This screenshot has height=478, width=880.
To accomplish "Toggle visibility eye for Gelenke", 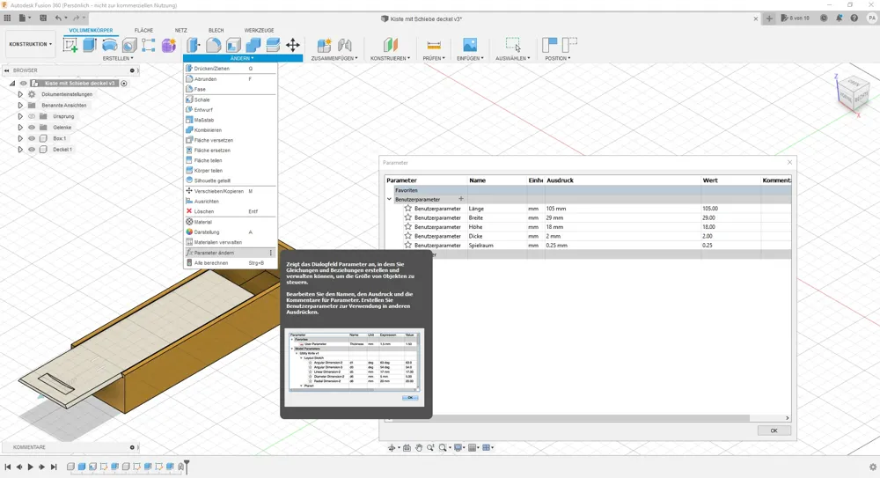I will click(32, 128).
